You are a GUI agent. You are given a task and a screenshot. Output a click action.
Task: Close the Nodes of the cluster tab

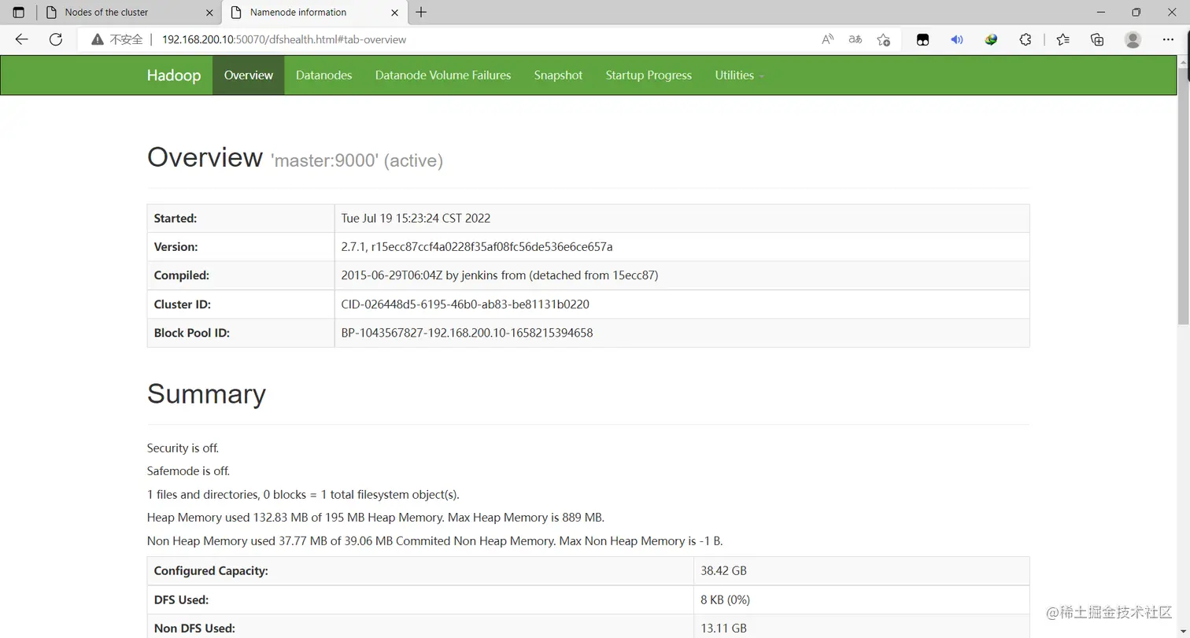209,13
